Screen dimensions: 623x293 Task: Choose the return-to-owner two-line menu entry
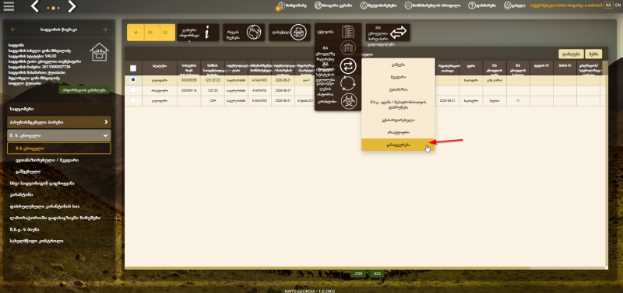pos(398,104)
